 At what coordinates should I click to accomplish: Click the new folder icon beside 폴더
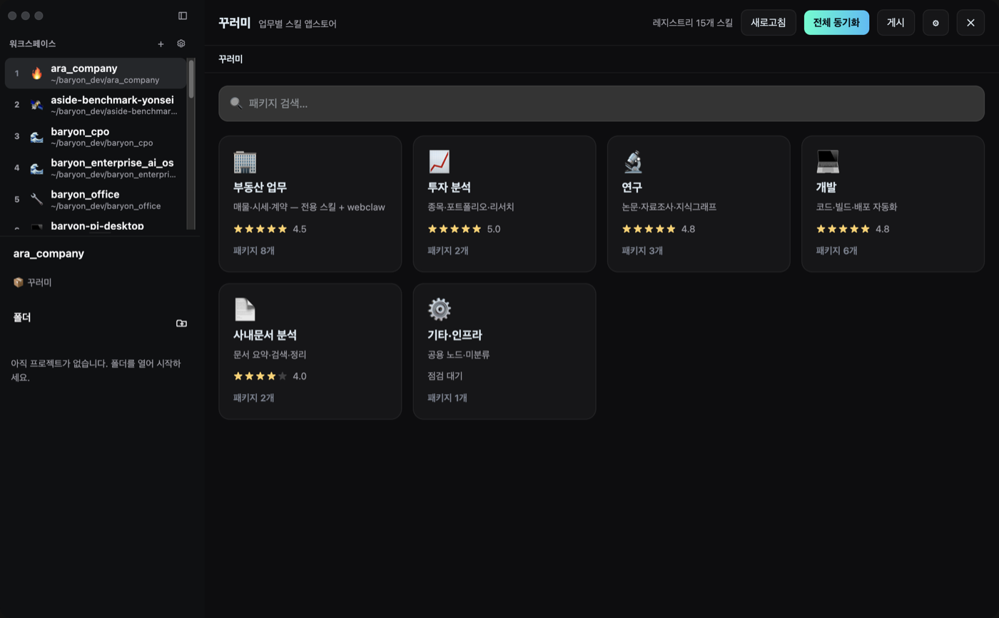click(181, 323)
